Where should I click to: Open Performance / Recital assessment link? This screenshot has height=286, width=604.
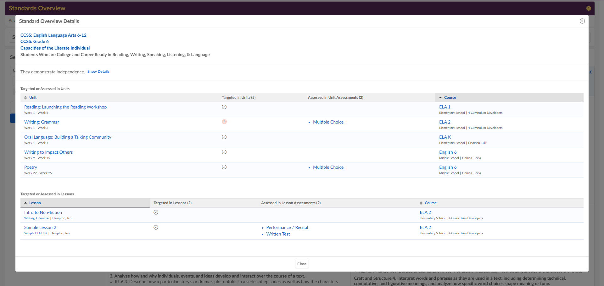click(x=287, y=227)
